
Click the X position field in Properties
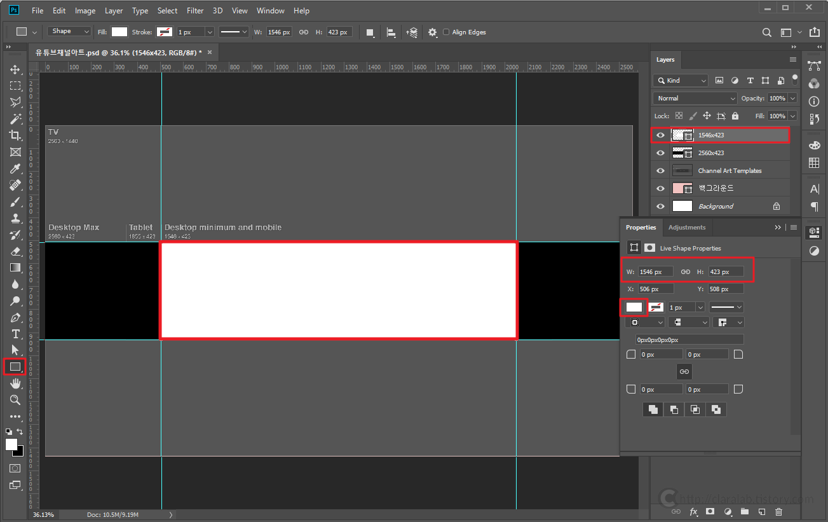click(655, 289)
